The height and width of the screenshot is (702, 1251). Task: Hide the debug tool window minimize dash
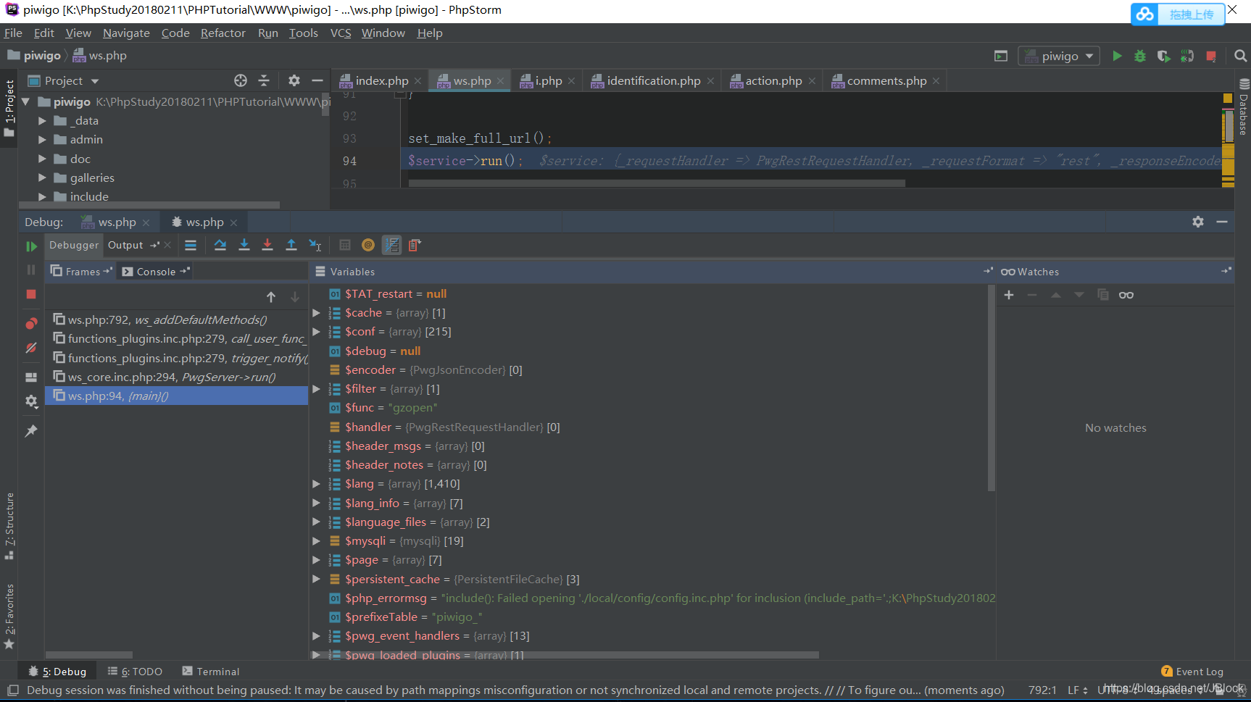tap(1222, 222)
